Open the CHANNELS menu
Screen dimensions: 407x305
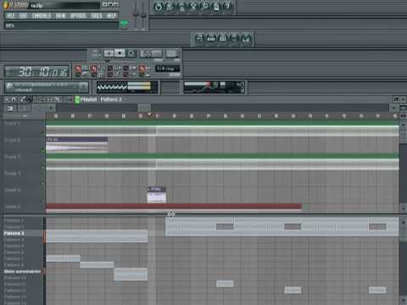click(x=42, y=15)
